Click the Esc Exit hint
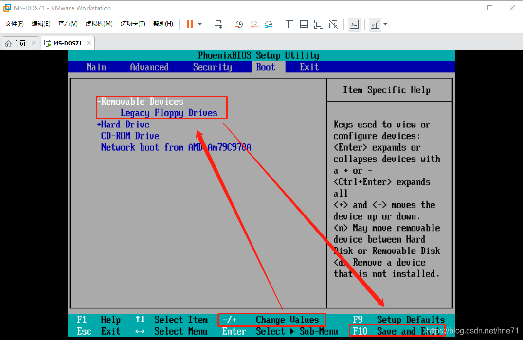Viewport: 523px width, 340px height. point(99,331)
